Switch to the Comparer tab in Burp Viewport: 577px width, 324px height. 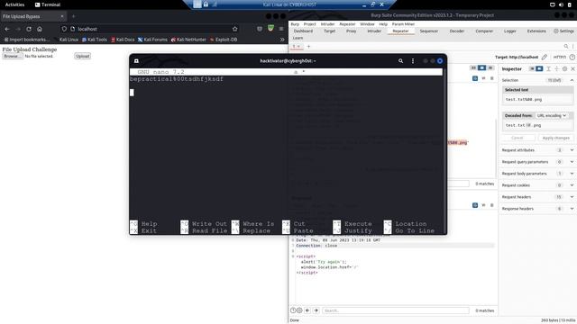tap(484, 31)
